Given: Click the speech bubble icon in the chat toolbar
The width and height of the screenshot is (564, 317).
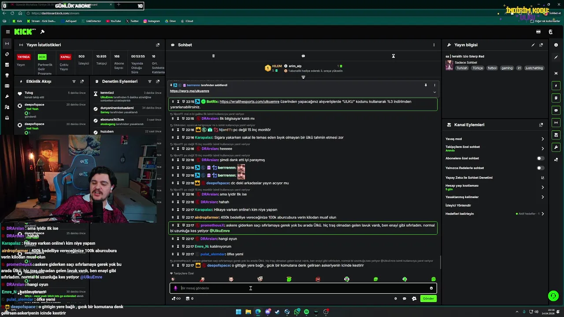Looking at the screenshot, I should [303, 56].
